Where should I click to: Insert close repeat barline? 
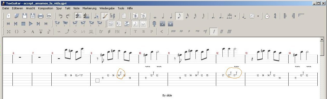point(293,16)
